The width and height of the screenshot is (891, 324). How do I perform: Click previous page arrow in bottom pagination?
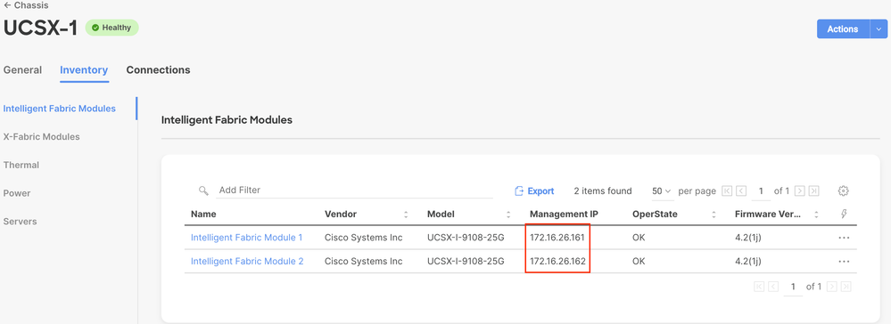pos(773,287)
